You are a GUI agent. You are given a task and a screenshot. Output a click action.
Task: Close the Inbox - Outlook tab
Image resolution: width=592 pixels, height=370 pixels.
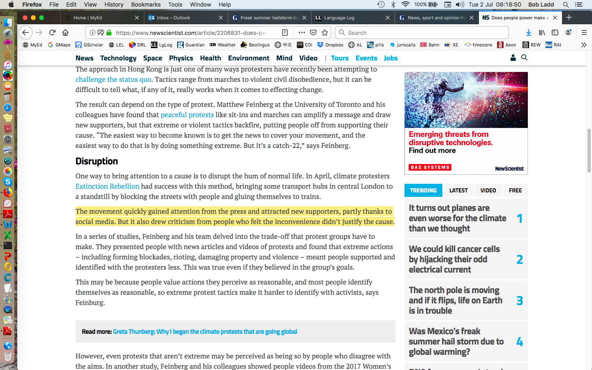click(221, 18)
